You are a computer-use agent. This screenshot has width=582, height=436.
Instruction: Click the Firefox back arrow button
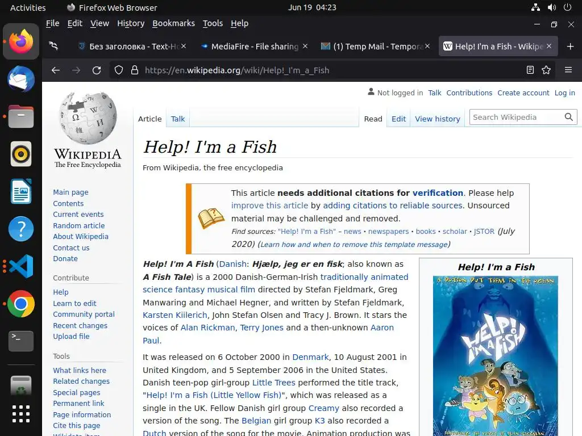56,70
